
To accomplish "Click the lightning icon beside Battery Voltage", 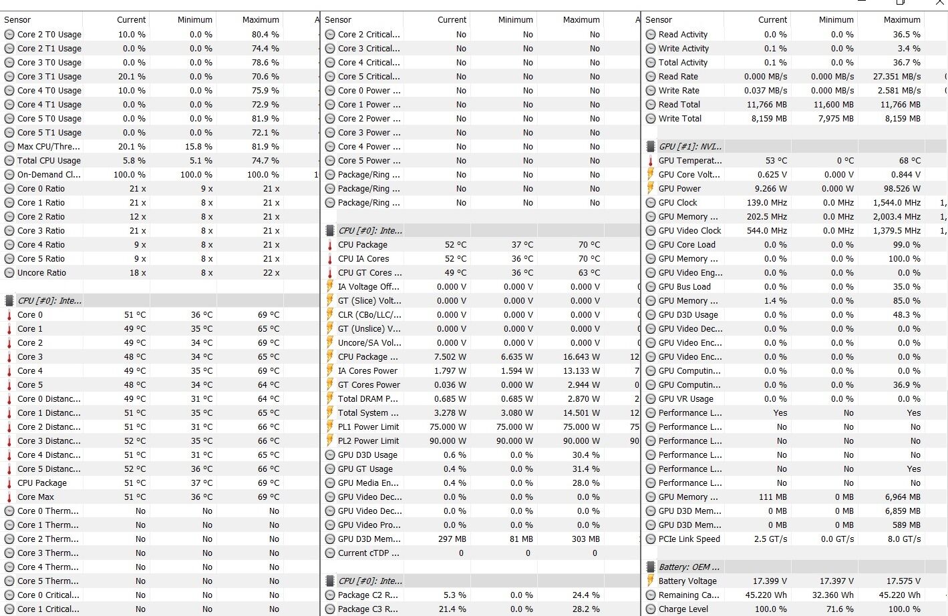I will (x=651, y=581).
